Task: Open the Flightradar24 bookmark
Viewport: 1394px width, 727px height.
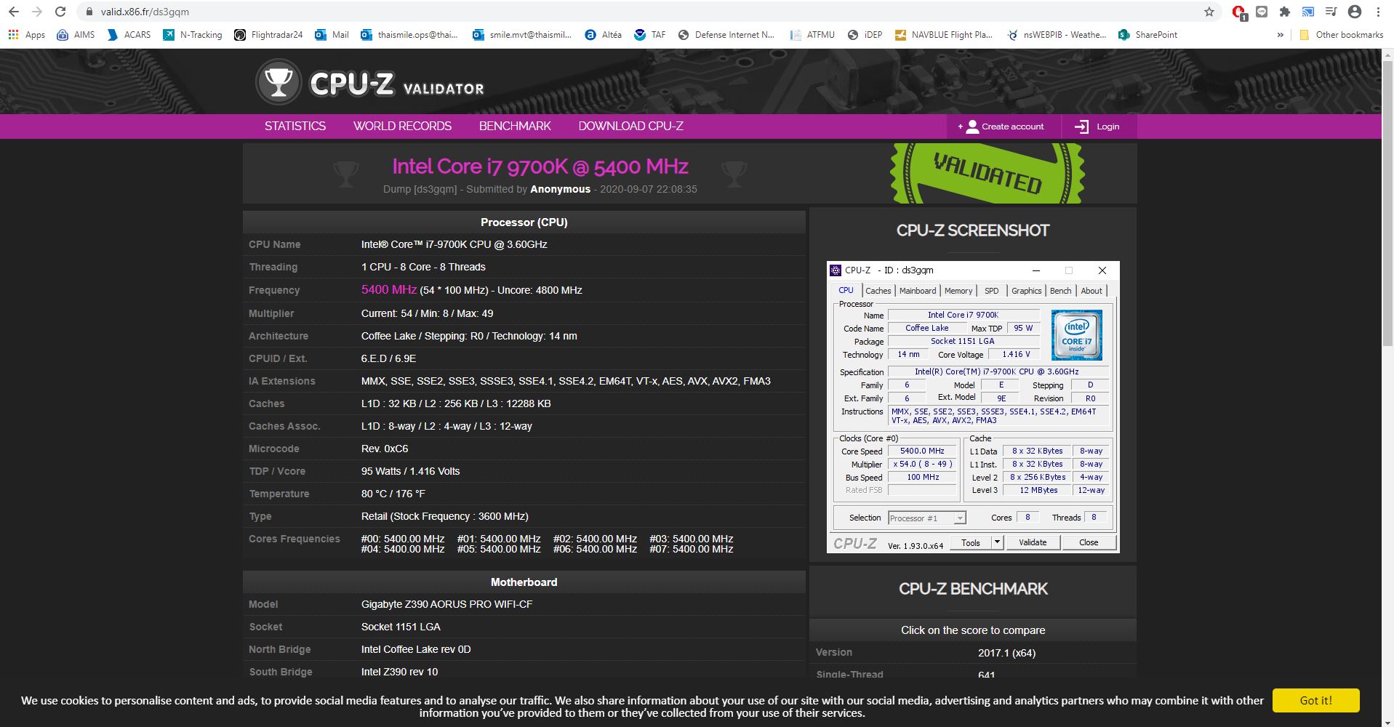Action: 268,34
